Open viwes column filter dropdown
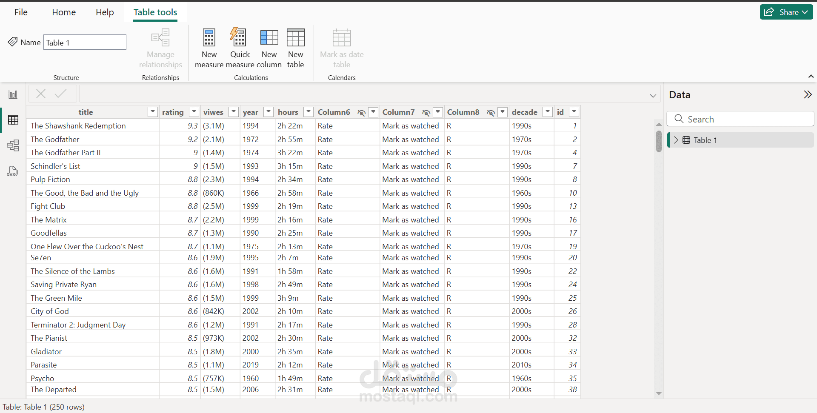 (x=234, y=112)
